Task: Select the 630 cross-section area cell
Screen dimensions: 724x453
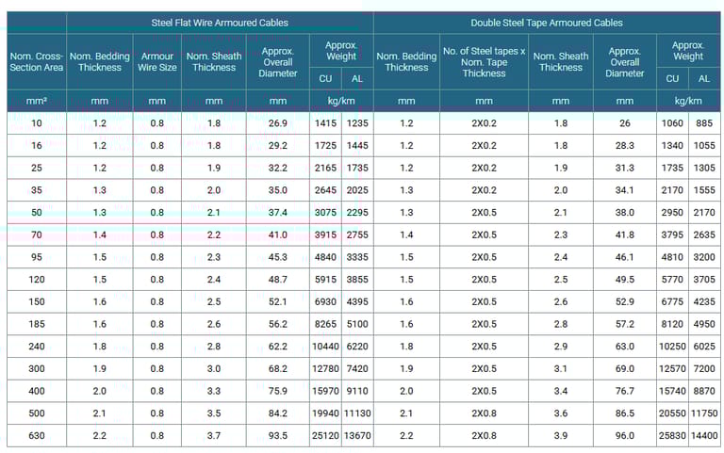Action: (37, 435)
